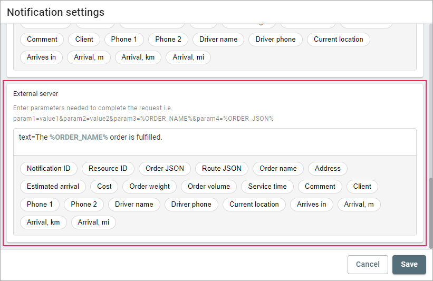Image resolution: width=433 pixels, height=281 pixels.
Task: Insert the Resource ID parameter chip
Action: [108, 169]
